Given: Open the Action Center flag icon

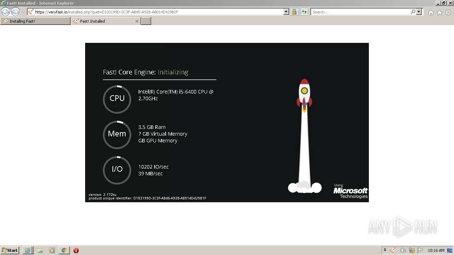Looking at the screenshot, I should [x=420, y=250].
